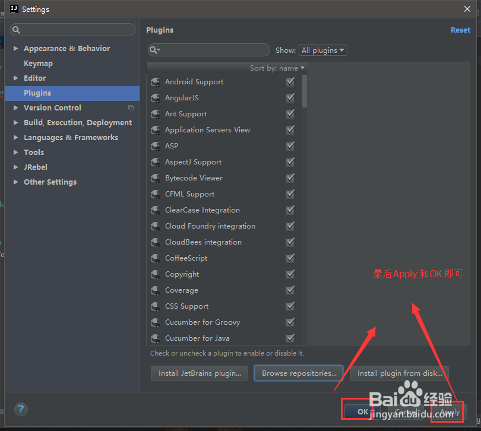Expand the JRebel settings node
Viewport: 481px width, 431px height.
(x=15, y=167)
